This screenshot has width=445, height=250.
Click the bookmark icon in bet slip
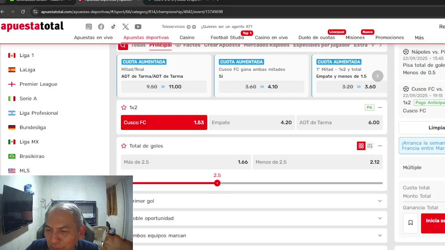411,223
